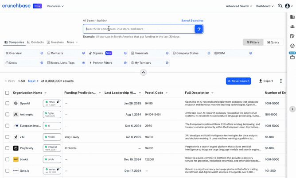Add the Deals filter with plus icon
Viewport: 296px width, 178px height.
coord(42,63)
